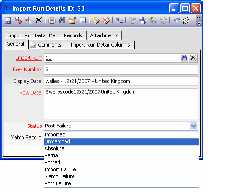This screenshot has height=196, width=247.
Task: Choose Import Failure from the Status list
Action: (121, 169)
